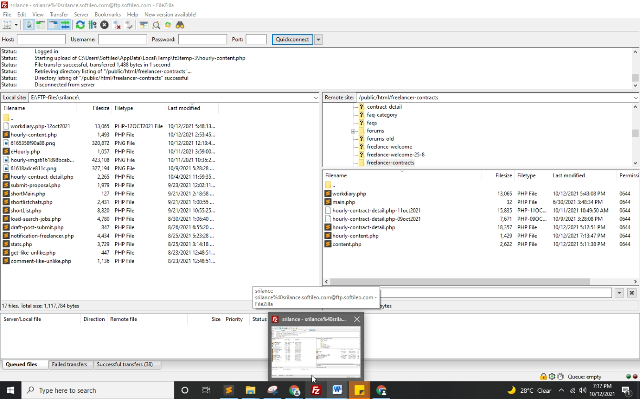Open the Transfer menu
Viewport: 640px width, 399px height.
point(59,15)
